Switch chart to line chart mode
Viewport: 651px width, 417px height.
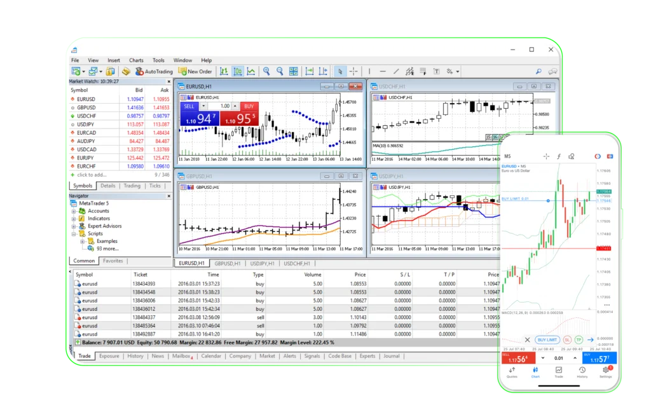pos(251,72)
